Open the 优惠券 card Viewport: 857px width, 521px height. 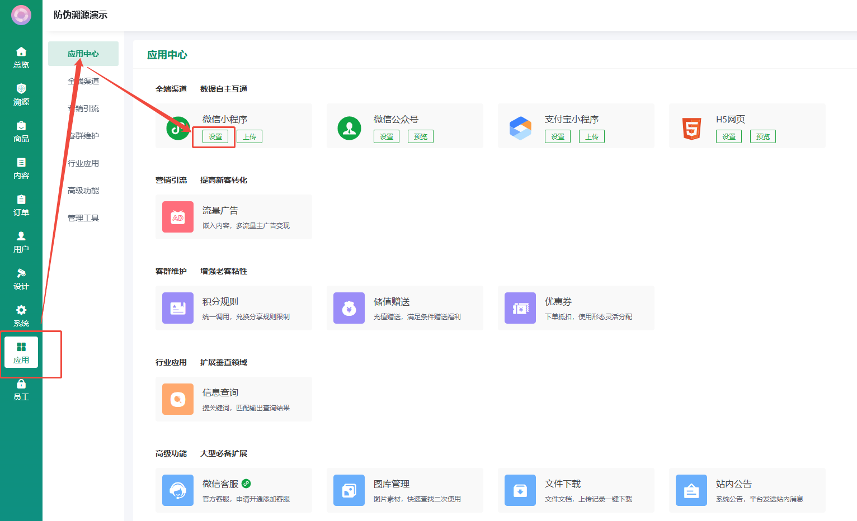pyautogui.click(x=576, y=308)
